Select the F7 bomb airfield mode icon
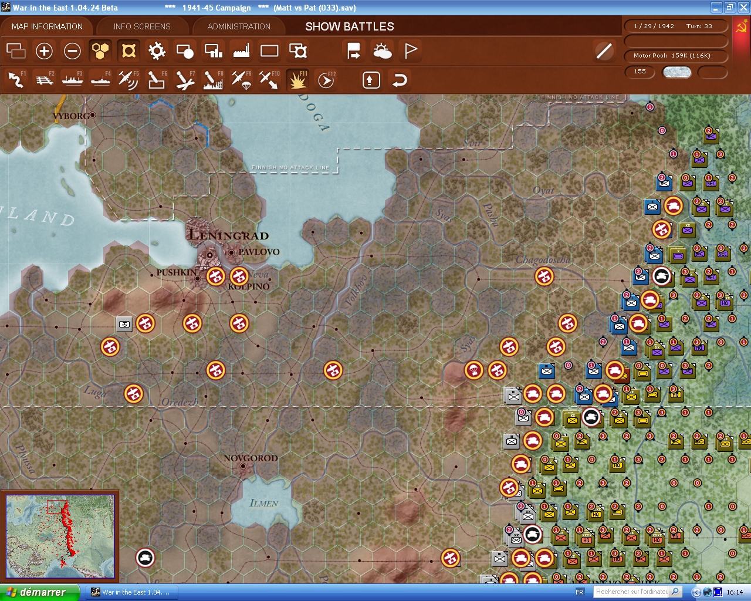This screenshot has height=601, width=751. [x=185, y=80]
